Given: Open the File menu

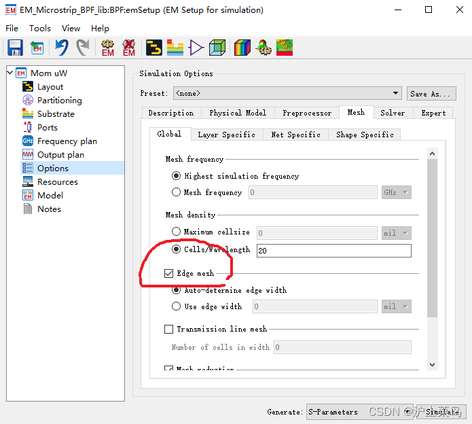Looking at the screenshot, I should pyautogui.click(x=12, y=29).
